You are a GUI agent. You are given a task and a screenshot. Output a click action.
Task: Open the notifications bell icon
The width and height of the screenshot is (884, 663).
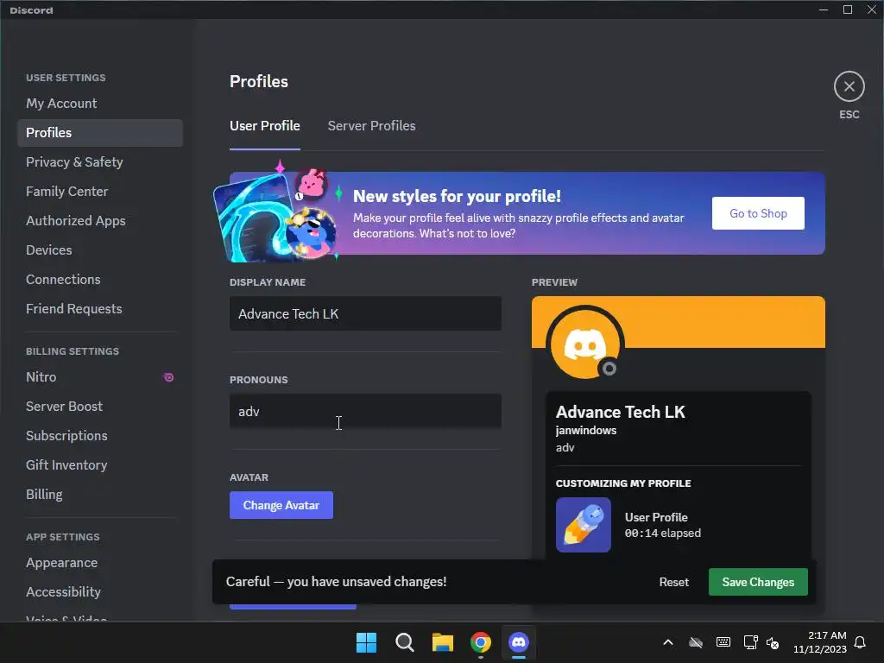[x=861, y=642]
